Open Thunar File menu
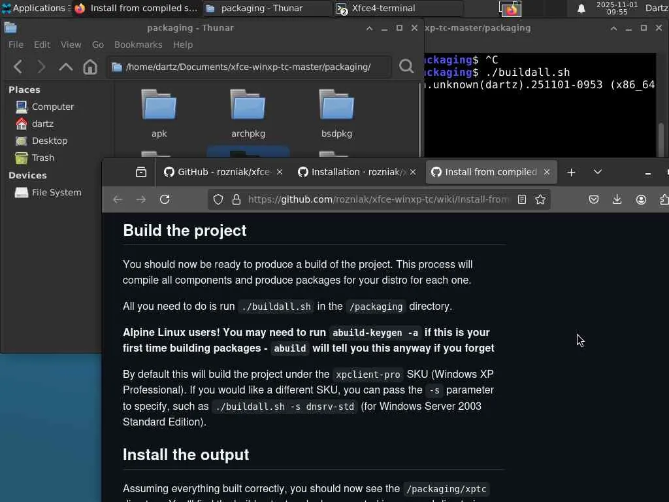669x502 pixels. click(16, 45)
